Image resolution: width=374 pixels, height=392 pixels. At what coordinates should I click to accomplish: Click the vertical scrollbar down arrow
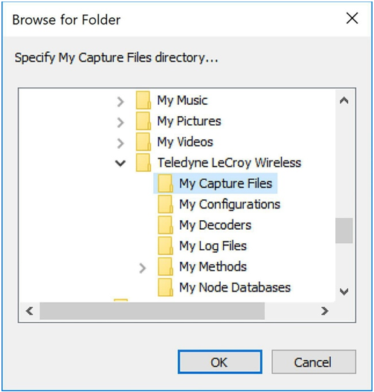click(x=344, y=292)
